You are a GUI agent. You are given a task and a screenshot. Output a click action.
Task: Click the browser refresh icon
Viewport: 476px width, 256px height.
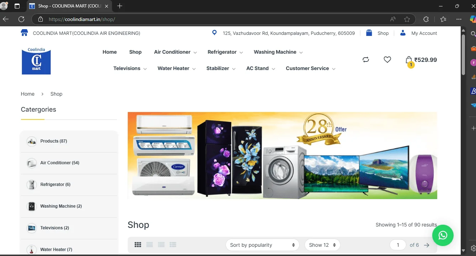(21, 19)
